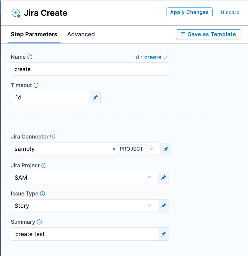The width and height of the screenshot is (248, 256).
Task: Open the Jira Connector info tooltip icon
Action: [53, 136]
